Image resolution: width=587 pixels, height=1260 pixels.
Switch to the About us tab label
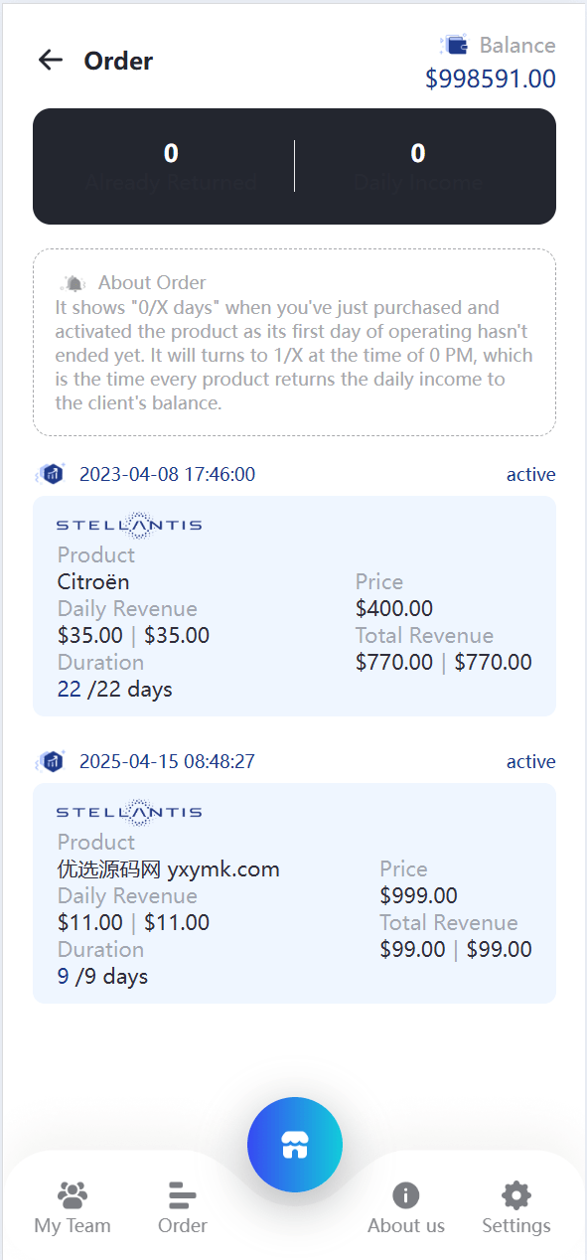coord(406,1225)
